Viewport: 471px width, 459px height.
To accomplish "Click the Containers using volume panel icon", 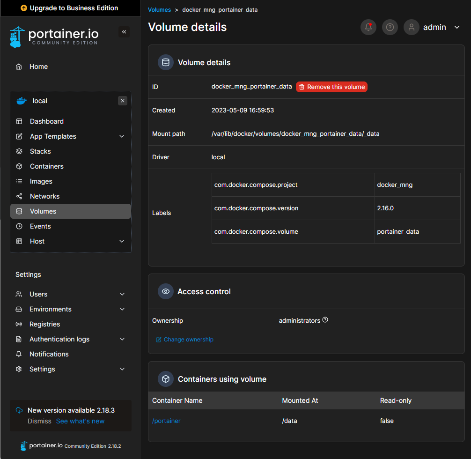I will coord(165,379).
